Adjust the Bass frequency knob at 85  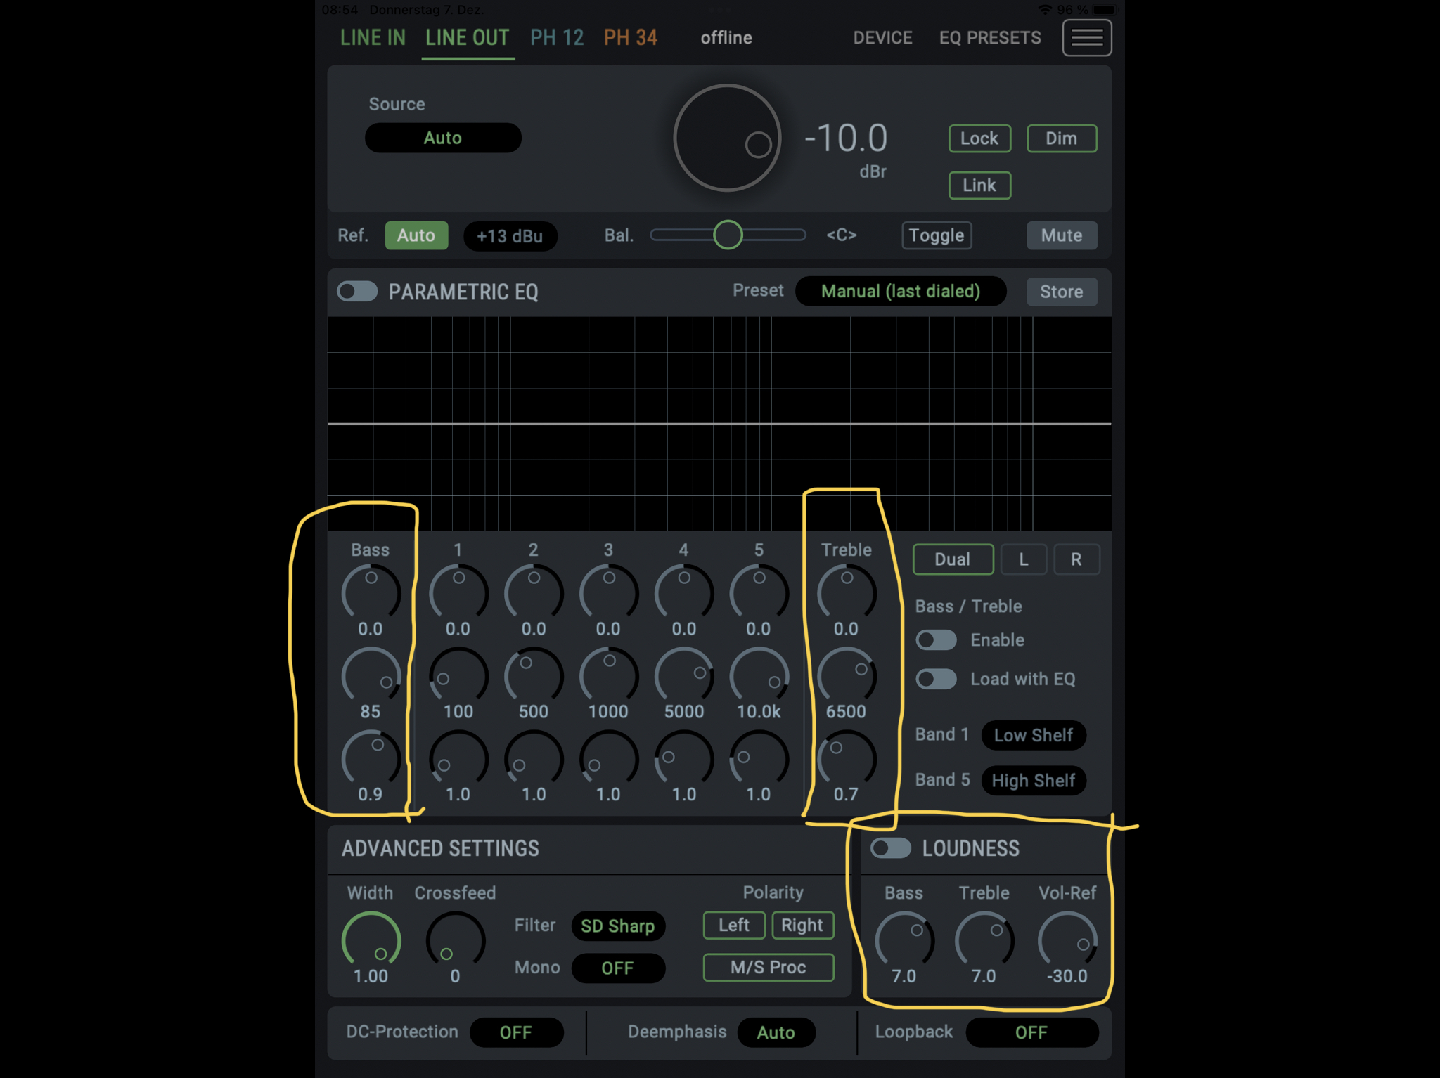tap(371, 675)
